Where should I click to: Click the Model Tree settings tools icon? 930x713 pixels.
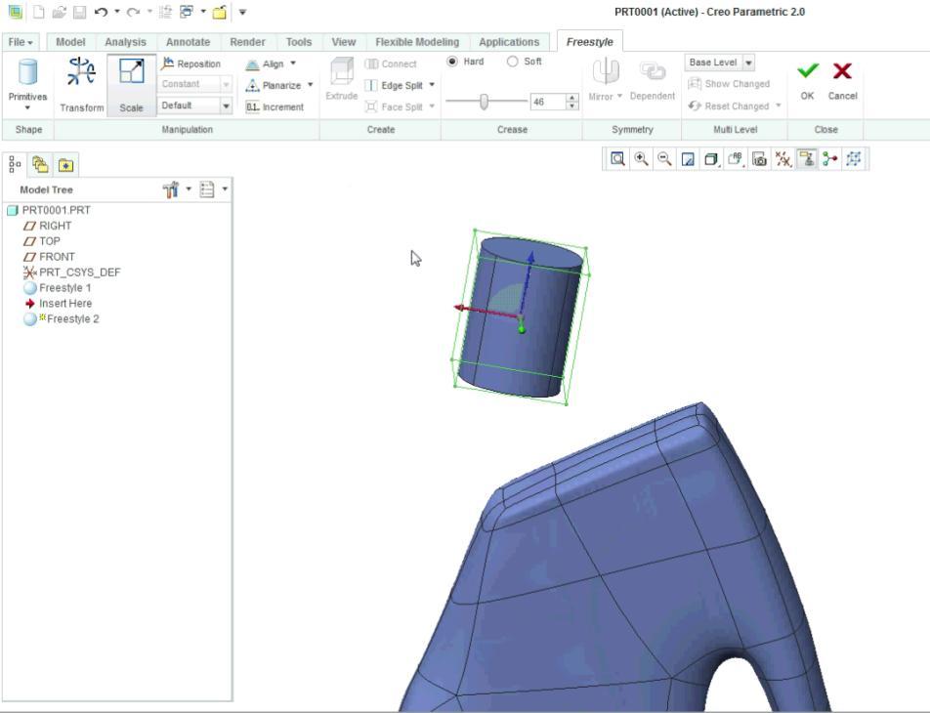[x=171, y=189]
